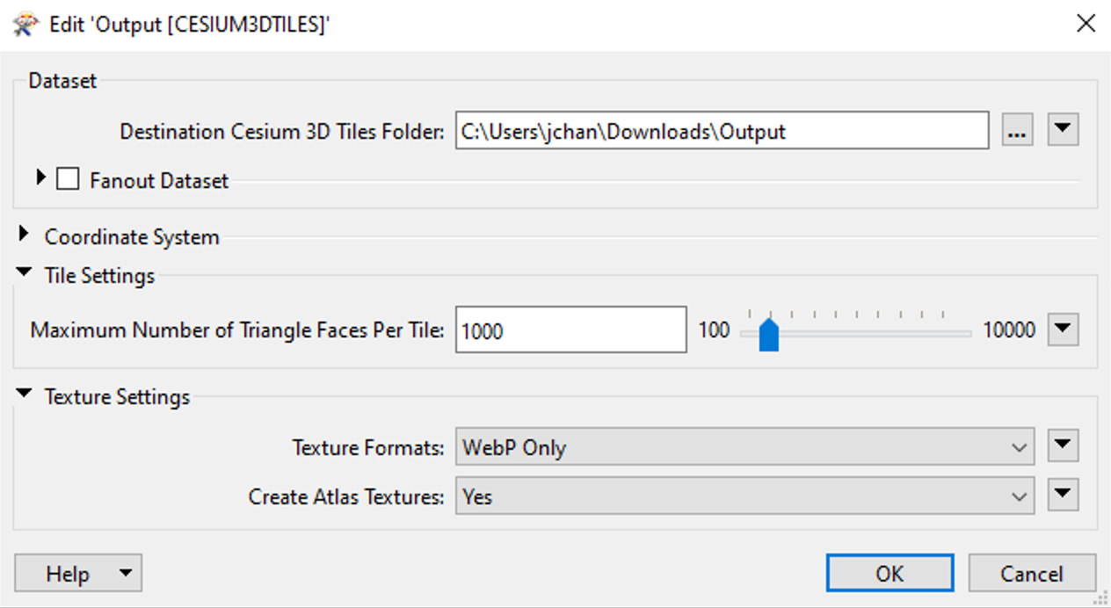Open parameter menu arrow beside triangle faces slider

[1064, 329]
